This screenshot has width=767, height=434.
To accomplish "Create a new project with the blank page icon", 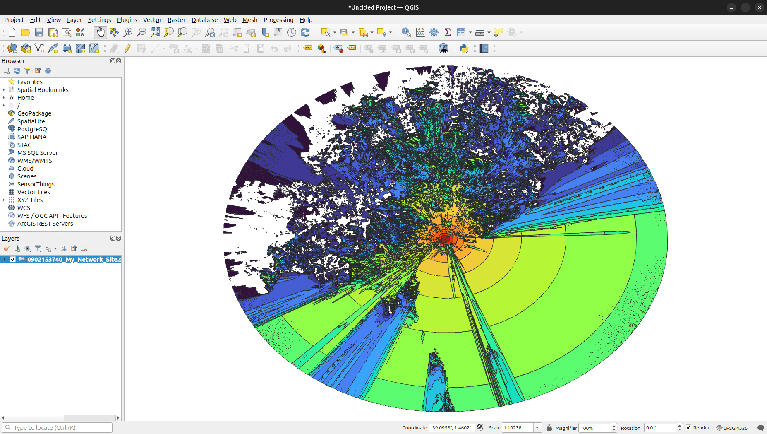I will (x=12, y=32).
